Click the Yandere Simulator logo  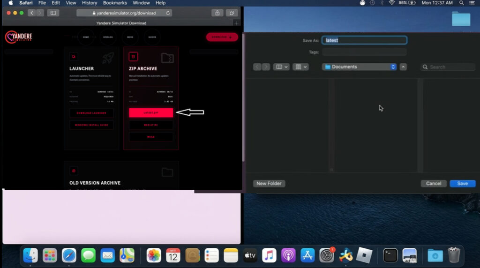(x=19, y=37)
